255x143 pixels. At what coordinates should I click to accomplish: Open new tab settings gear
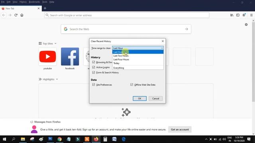pos(246,25)
